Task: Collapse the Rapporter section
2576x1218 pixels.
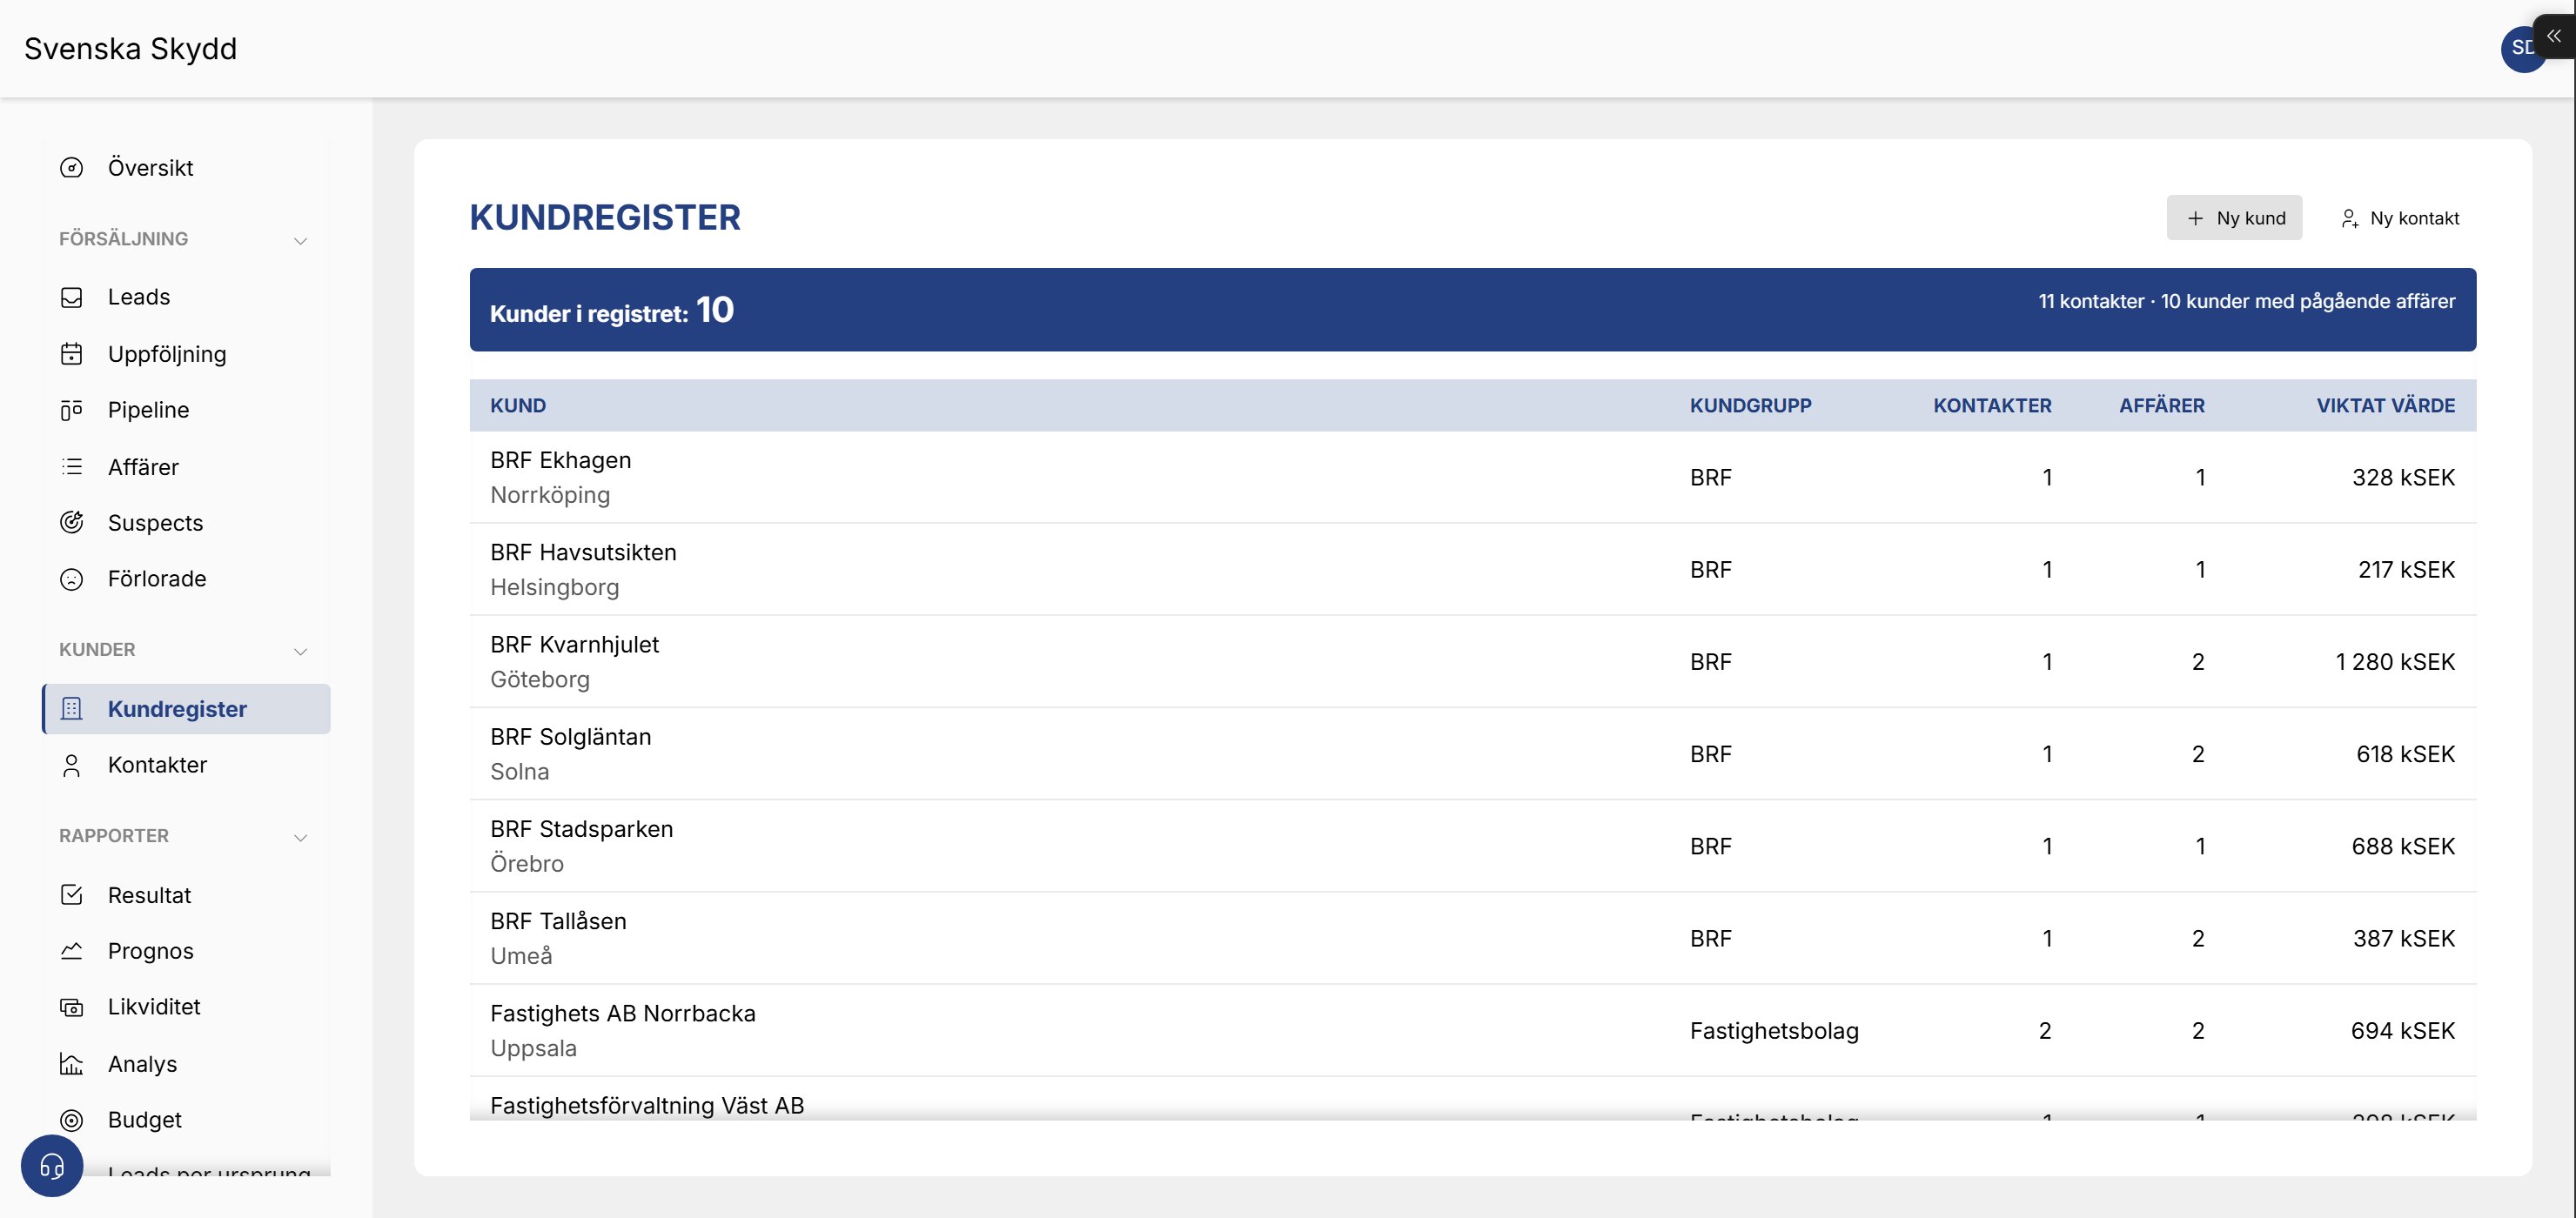Action: coord(300,837)
